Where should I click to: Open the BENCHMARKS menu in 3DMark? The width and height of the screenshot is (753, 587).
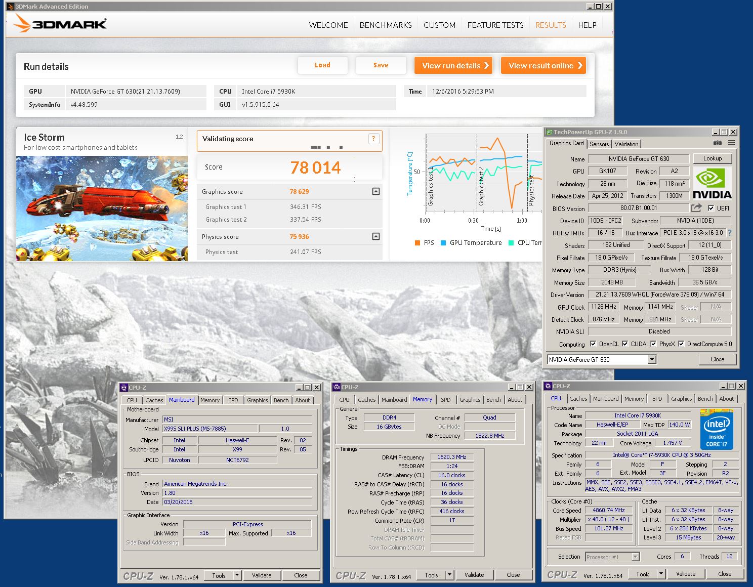386,25
